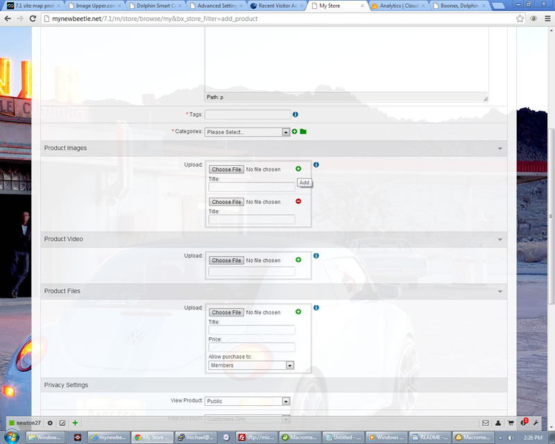Click the edit pencil icon in member toolbar
Viewport: 555px width, 444px height.
[x=62, y=422]
